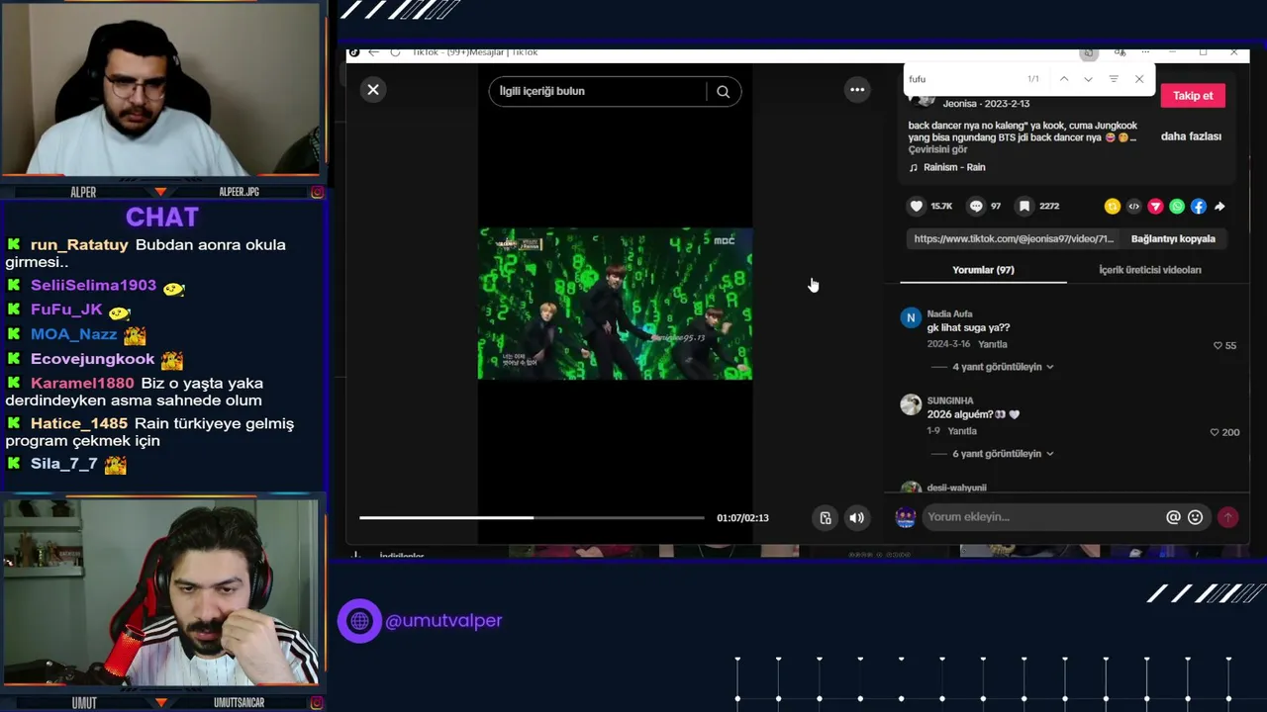This screenshot has width=1267, height=712.
Task: Share the video to WhatsApp
Action: pos(1177,207)
